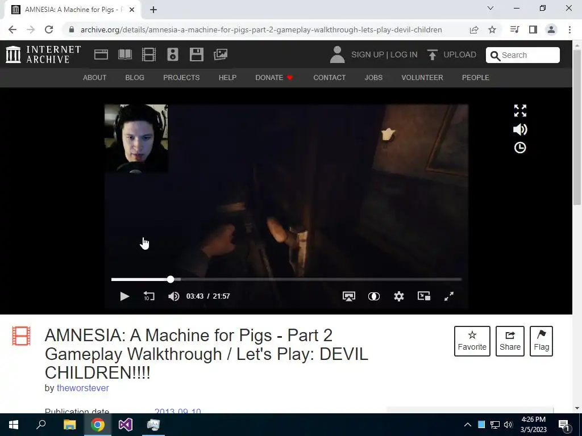The image size is (582, 436).
Task: Open the PEOPLE menu item
Action: coord(476,77)
